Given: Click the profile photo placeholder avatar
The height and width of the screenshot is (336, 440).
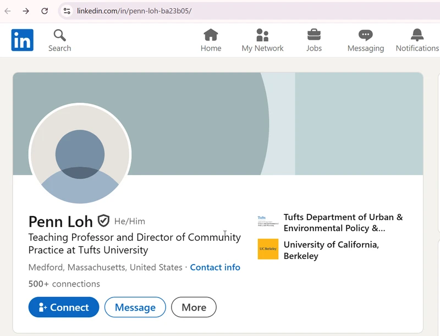Looking at the screenshot, I should [80, 153].
